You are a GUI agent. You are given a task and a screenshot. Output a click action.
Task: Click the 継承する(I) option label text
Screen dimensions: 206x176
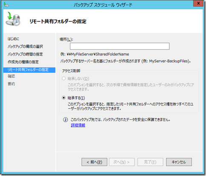pos(76,98)
